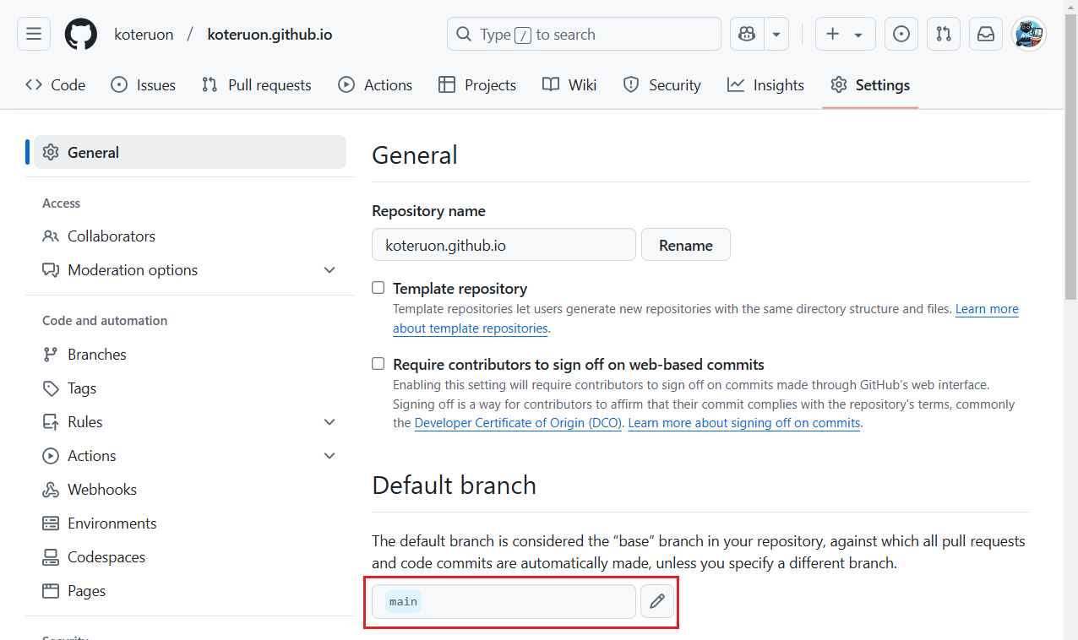View your issues from the header icon
The height and width of the screenshot is (640, 1078).
(x=901, y=34)
